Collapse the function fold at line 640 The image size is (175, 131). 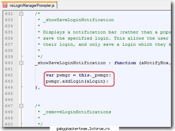point(21,63)
